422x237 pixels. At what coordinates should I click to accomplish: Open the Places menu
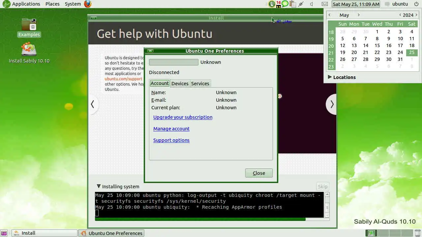tap(52, 4)
